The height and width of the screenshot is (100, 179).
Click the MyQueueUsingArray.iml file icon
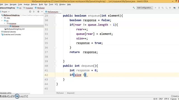[x=5, y=29]
